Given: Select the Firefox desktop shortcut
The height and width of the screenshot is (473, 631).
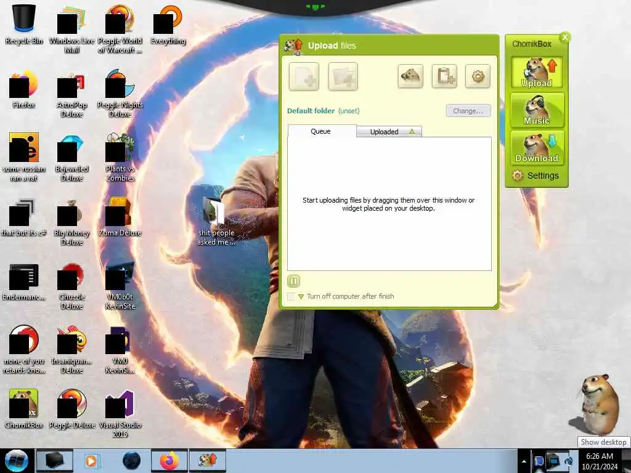Looking at the screenshot, I should tap(24, 89).
